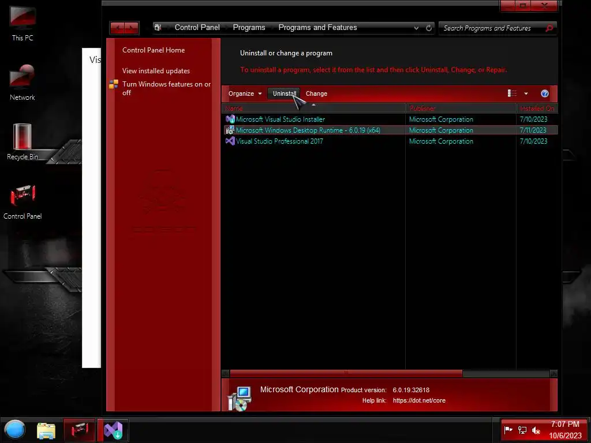591x443 pixels.
Task: Select Microsoft Visual Studio Installer row
Action: [391, 119]
